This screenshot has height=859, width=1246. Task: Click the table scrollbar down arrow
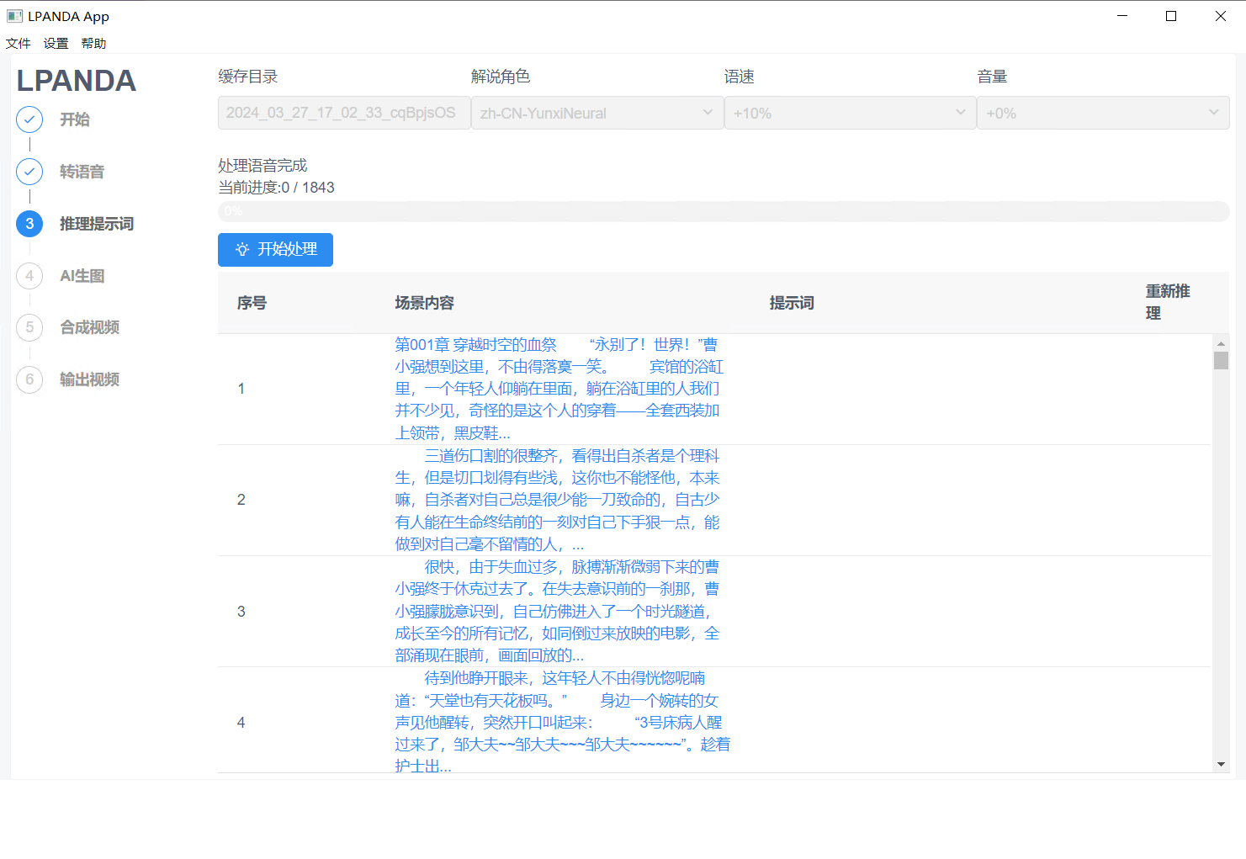click(x=1221, y=765)
